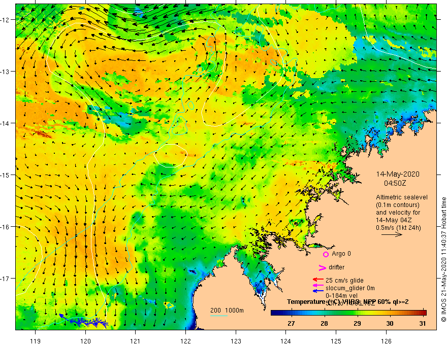The image size is (447, 345).
Task: Click the IMOS copyright timestamp text
Action: click(x=443, y=259)
